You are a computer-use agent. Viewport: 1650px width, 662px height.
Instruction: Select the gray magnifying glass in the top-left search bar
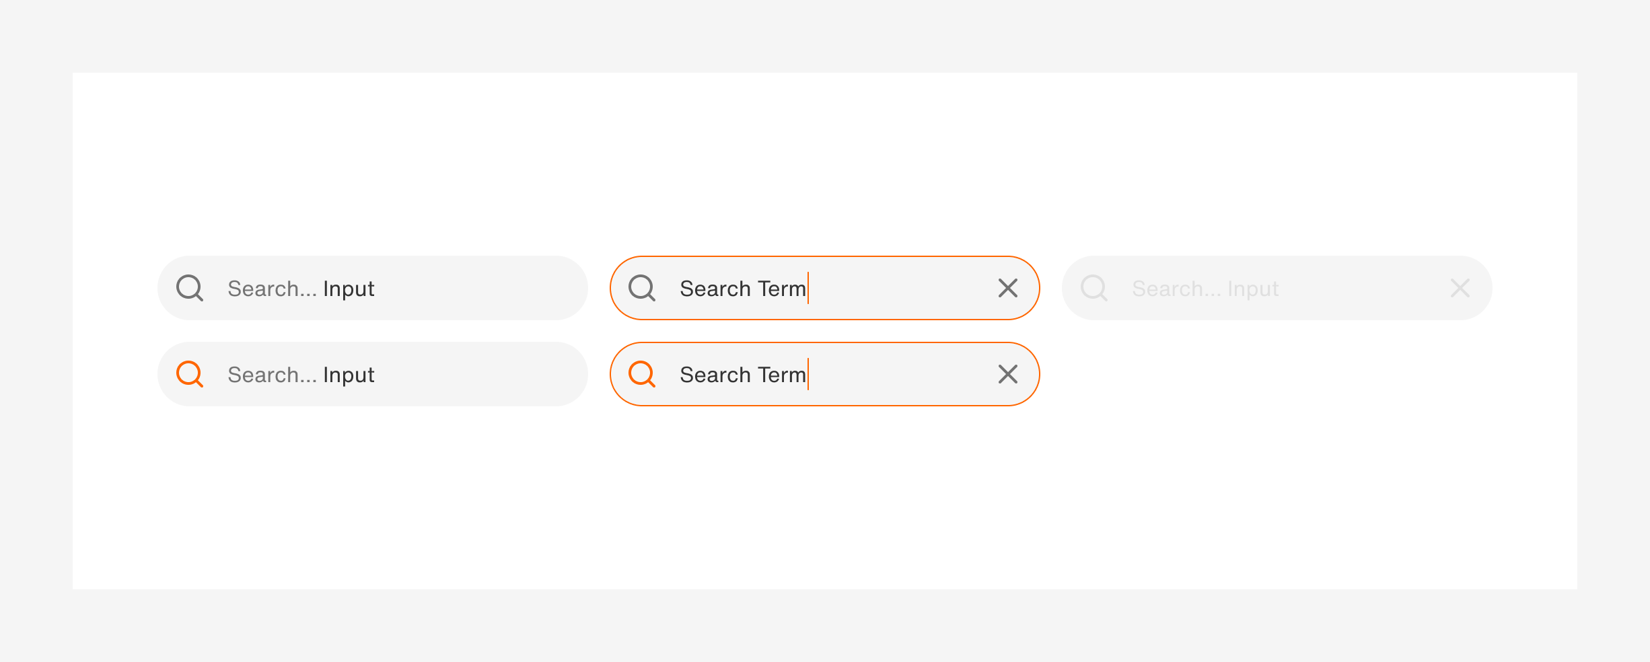[x=190, y=288]
